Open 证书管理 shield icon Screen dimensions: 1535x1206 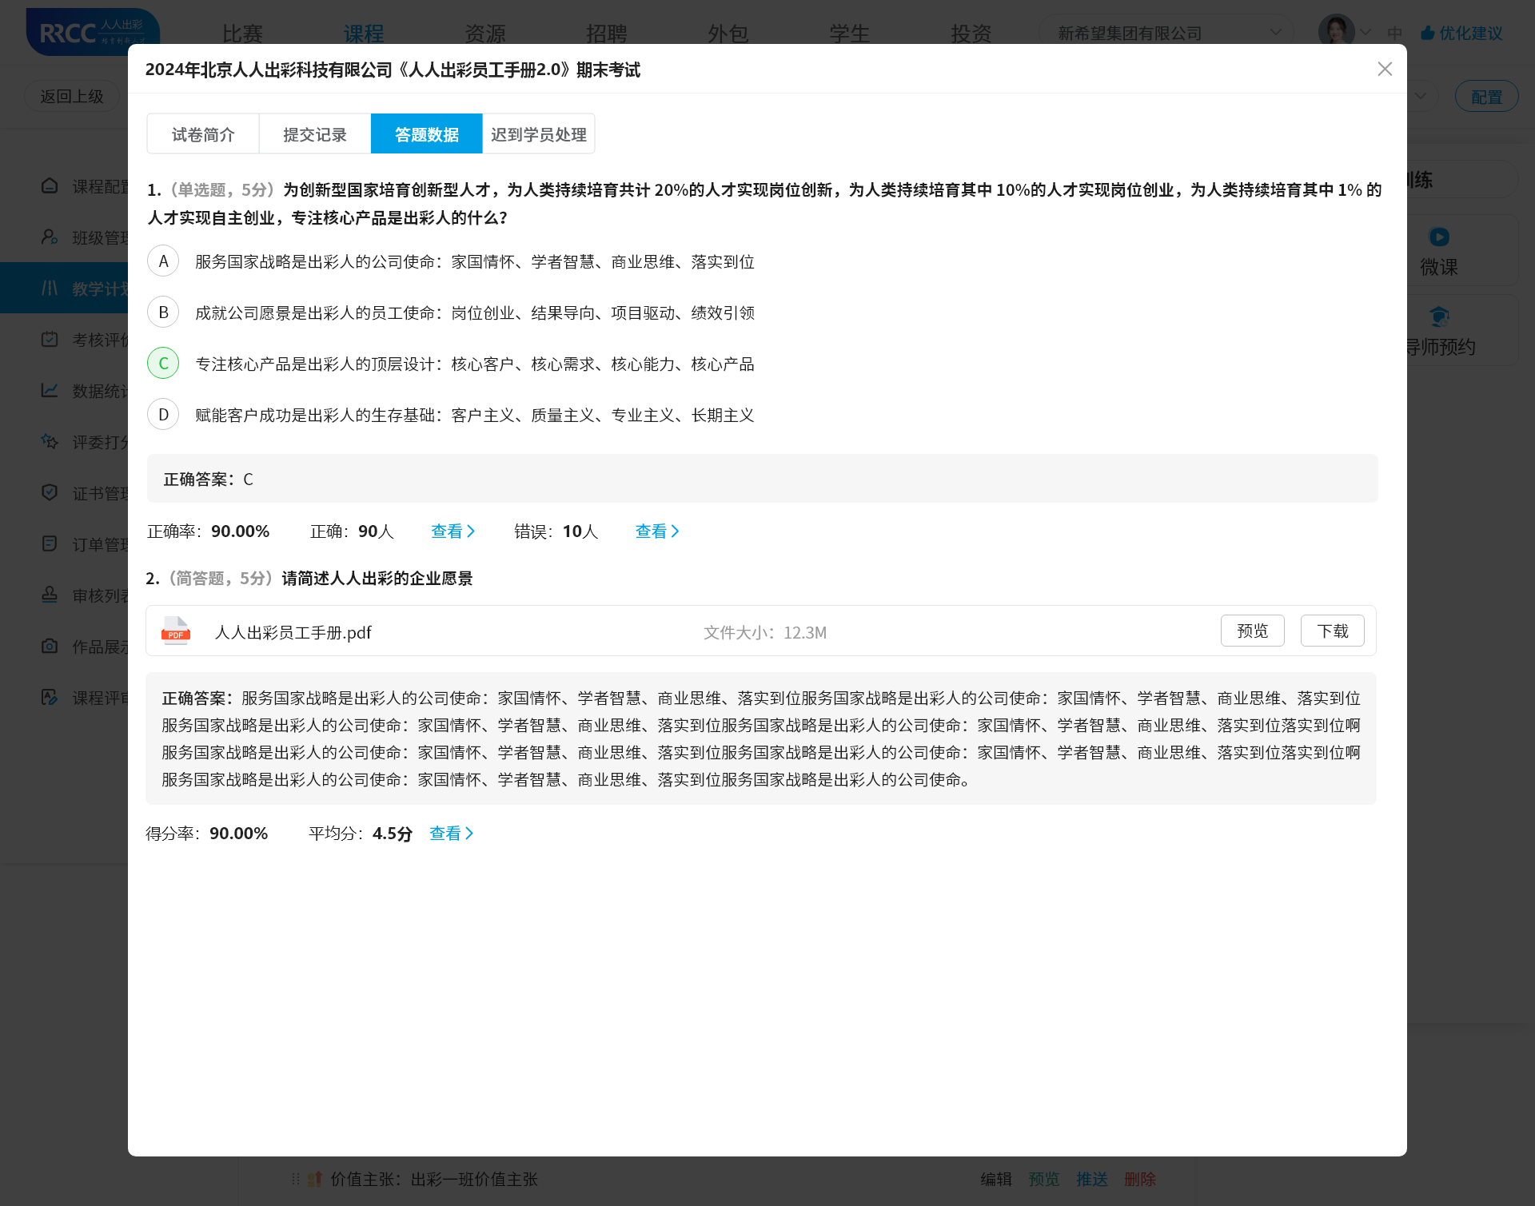pos(50,492)
